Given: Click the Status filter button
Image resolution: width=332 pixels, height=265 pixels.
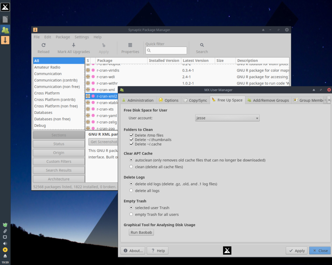Looking at the screenshot, I should point(59,144).
